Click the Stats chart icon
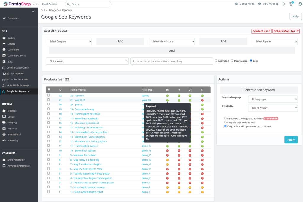 (x=4, y=62)
